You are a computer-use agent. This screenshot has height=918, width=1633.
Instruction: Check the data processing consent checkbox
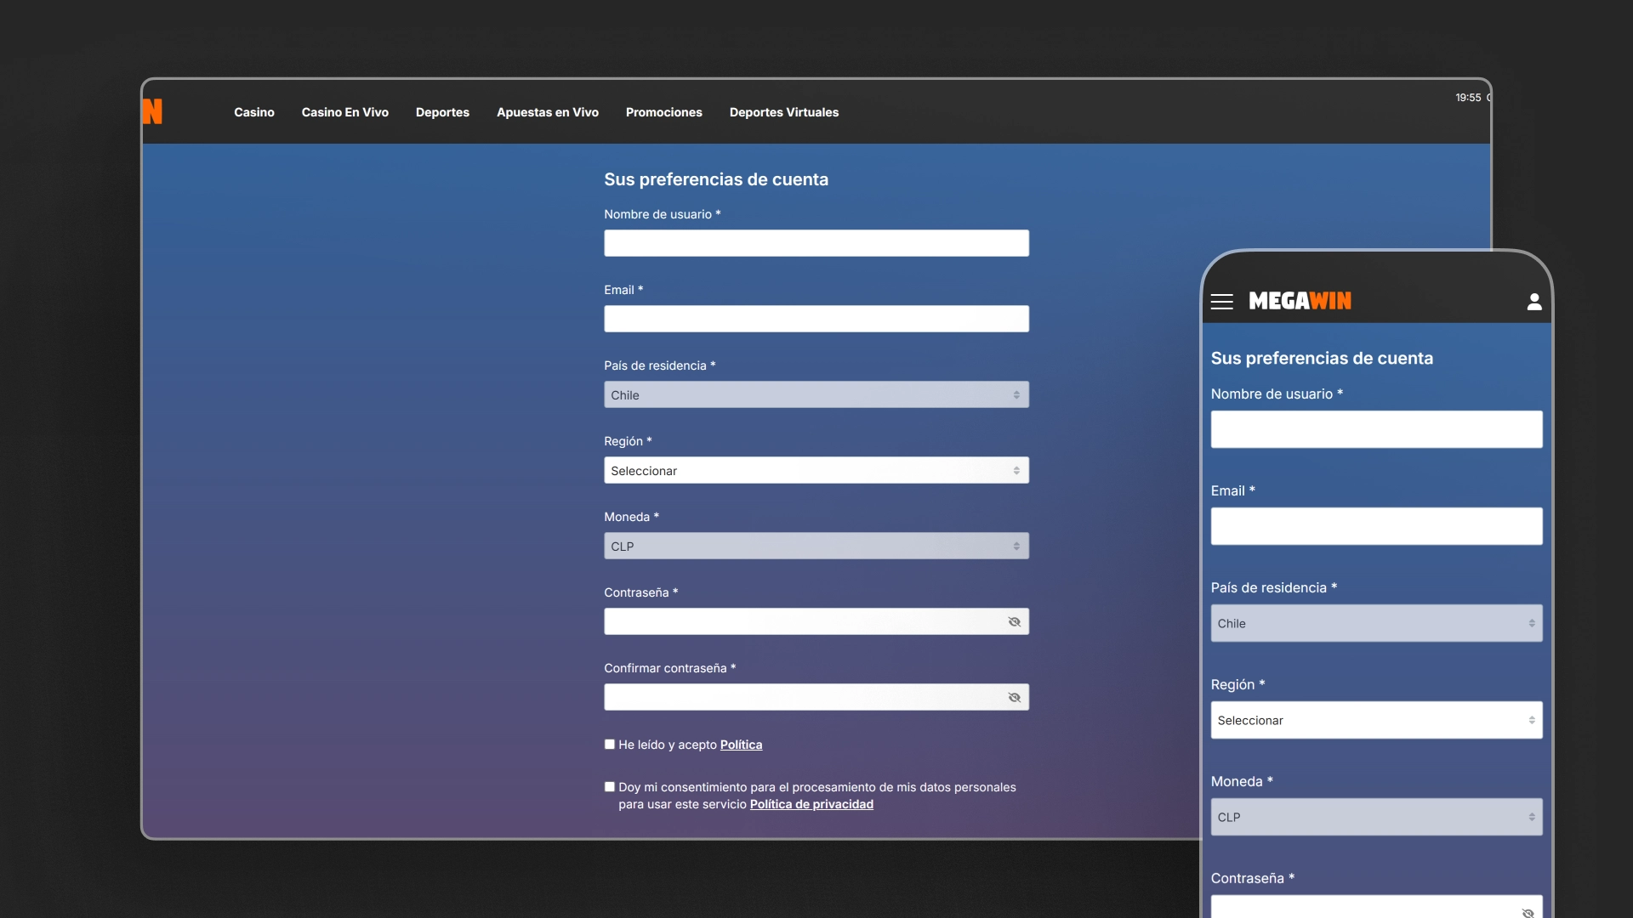(x=609, y=787)
